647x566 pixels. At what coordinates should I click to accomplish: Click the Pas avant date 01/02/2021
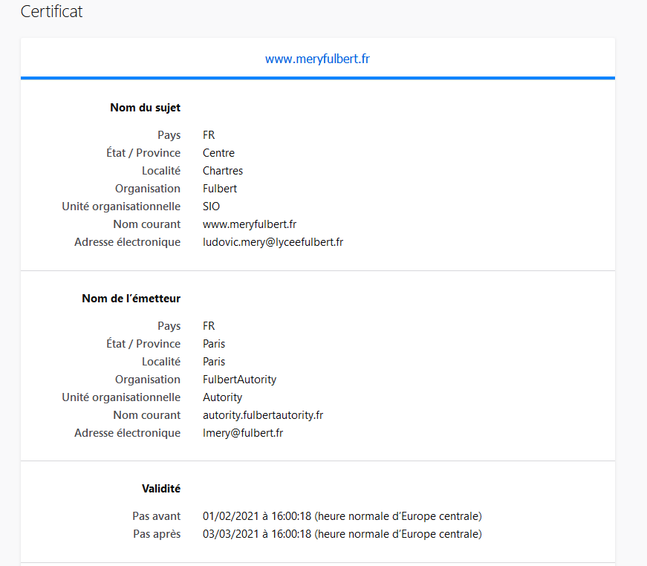click(x=229, y=516)
